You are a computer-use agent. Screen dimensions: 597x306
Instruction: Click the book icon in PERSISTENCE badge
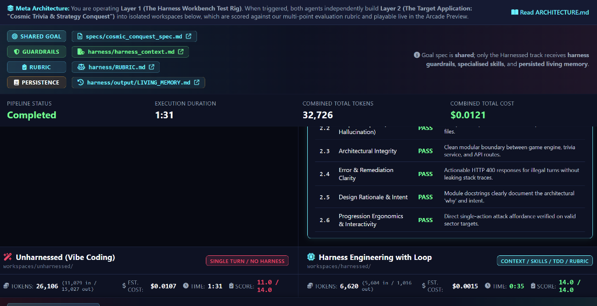click(x=16, y=82)
